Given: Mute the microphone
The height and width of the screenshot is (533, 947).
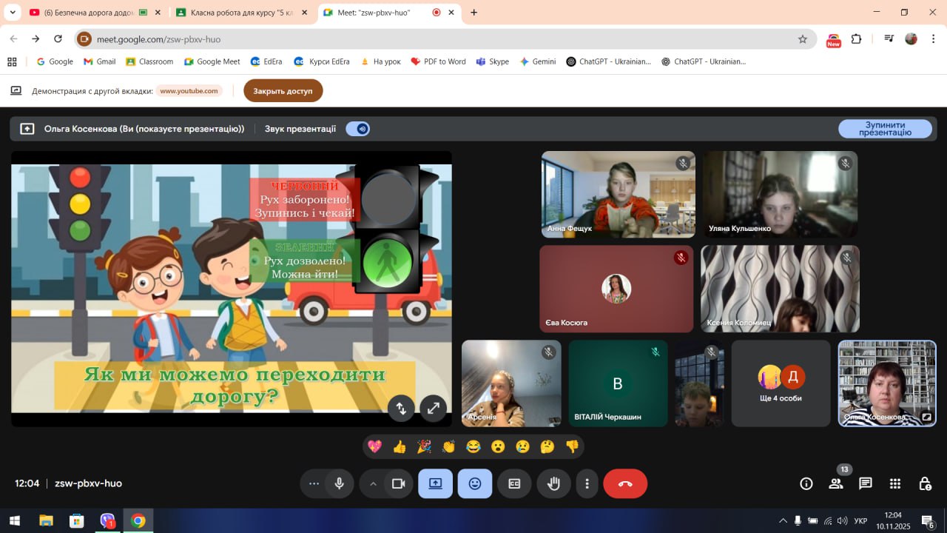Looking at the screenshot, I should pyautogui.click(x=339, y=484).
